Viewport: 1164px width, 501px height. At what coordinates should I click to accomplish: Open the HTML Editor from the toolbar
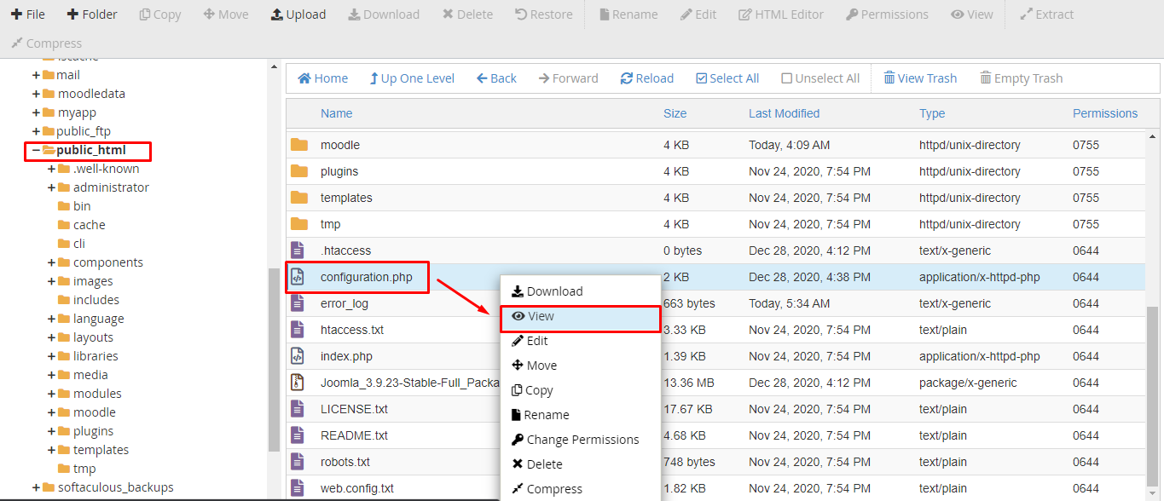(780, 14)
